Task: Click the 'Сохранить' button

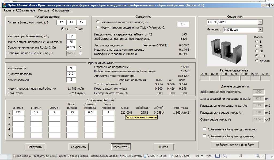Action: pos(78,147)
